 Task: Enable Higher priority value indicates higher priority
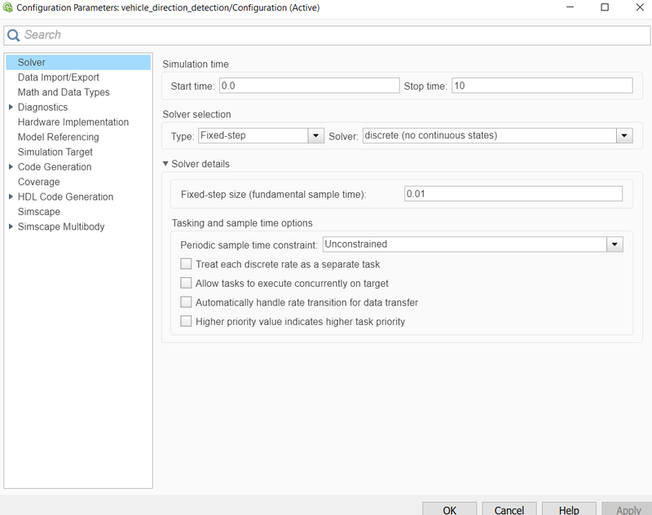pyautogui.click(x=186, y=321)
